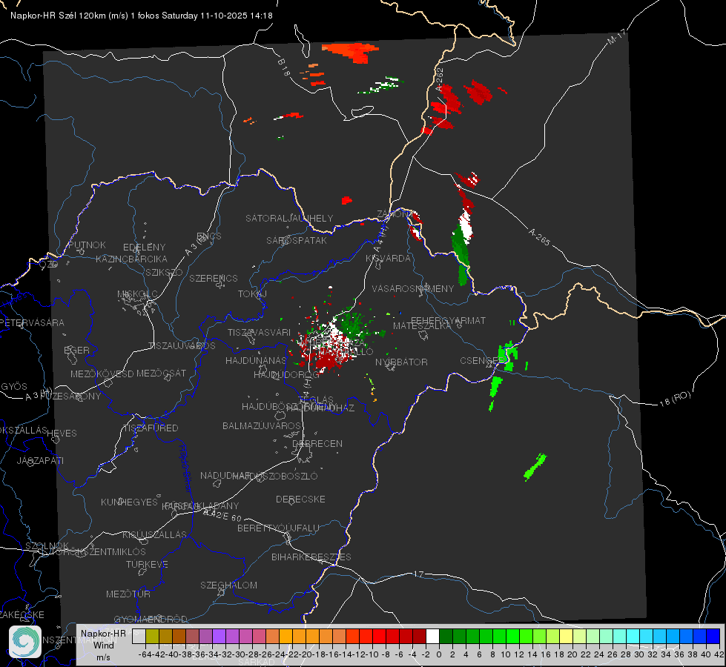
Task: Click the '18 (RO)' road label
Action: click(675, 399)
